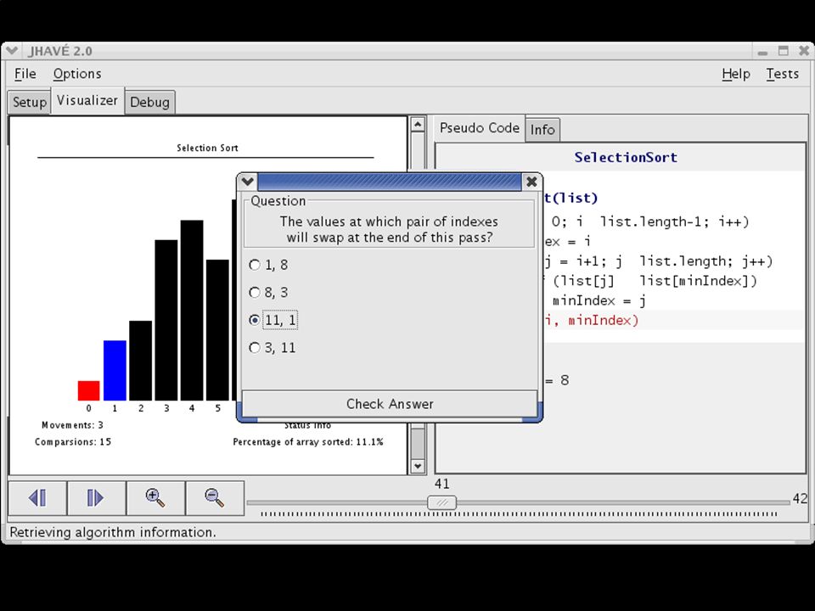
Task: Open the Tests menu
Action: click(x=782, y=74)
